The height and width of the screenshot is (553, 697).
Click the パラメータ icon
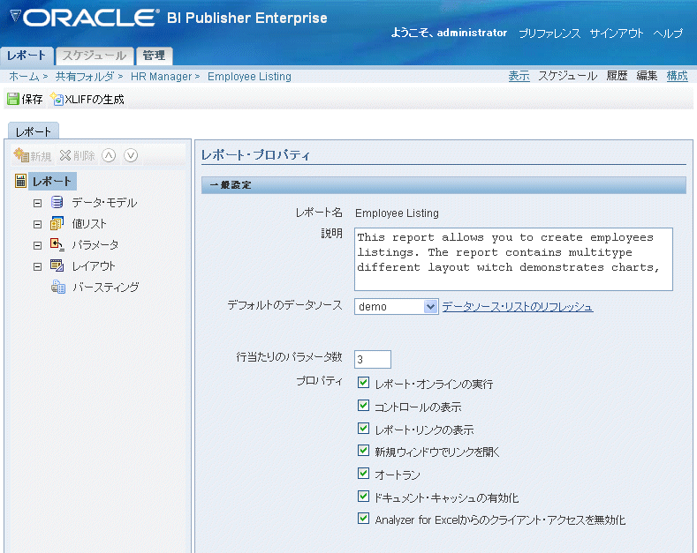[57, 244]
